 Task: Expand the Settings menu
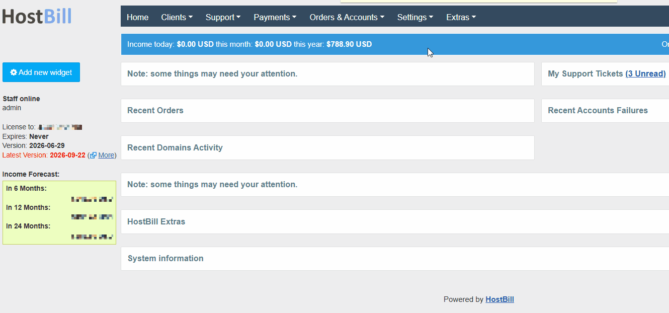[415, 17]
